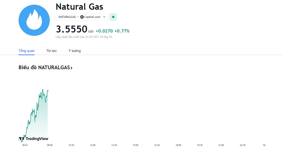The height and width of the screenshot is (149, 282).
Task: Switch to the Tổng quan tab
Action: pyautogui.click(x=27, y=51)
